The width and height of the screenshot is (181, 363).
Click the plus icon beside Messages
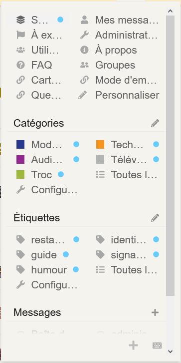coord(155,312)
